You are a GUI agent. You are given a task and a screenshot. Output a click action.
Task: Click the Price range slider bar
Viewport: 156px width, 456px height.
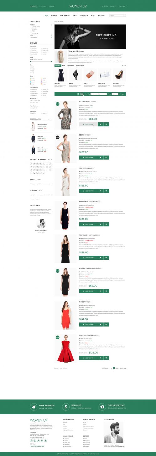pyautogui.click(x=41, y=61)
